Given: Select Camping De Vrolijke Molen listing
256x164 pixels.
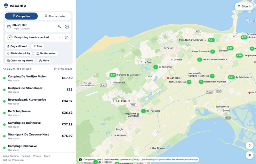Looking at the screenshot, I should (38, 78).
